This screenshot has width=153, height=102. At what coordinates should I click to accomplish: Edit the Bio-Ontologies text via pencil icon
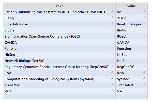click(112, 24)
